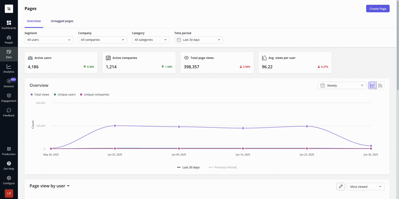Toggle the Unique companies legend series
Image resolution: width=399 pixels, height=199 pixels.
[x=95, y=95]
